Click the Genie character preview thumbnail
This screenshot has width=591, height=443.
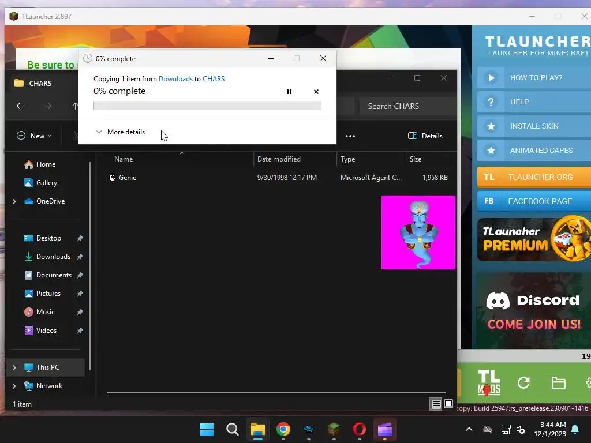pyautogui.click(x=418, y=232)
